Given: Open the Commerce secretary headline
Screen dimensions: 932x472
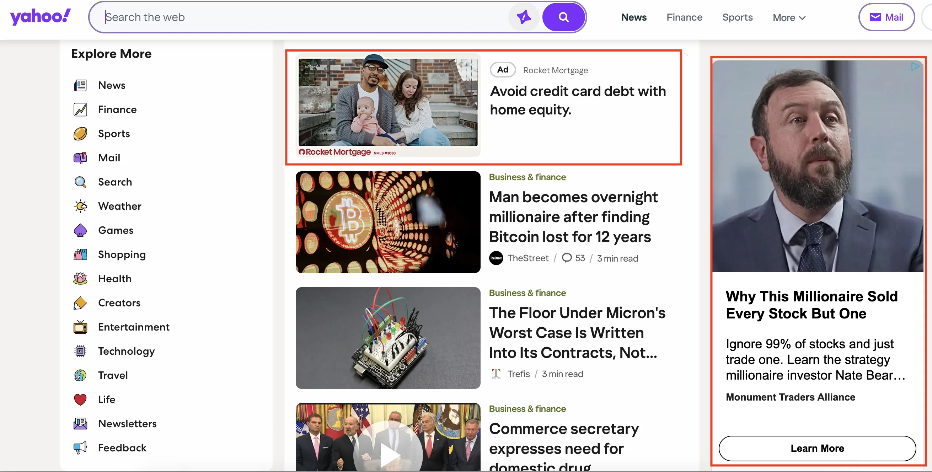Looking at the screenshot, I should pos(564,447).
